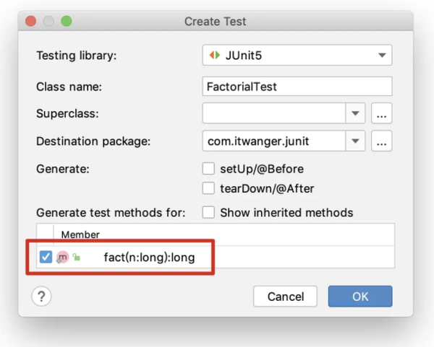Expand the Destination package dropdown arrow
This screenshot has height=347, width=434.
point(355,141)
